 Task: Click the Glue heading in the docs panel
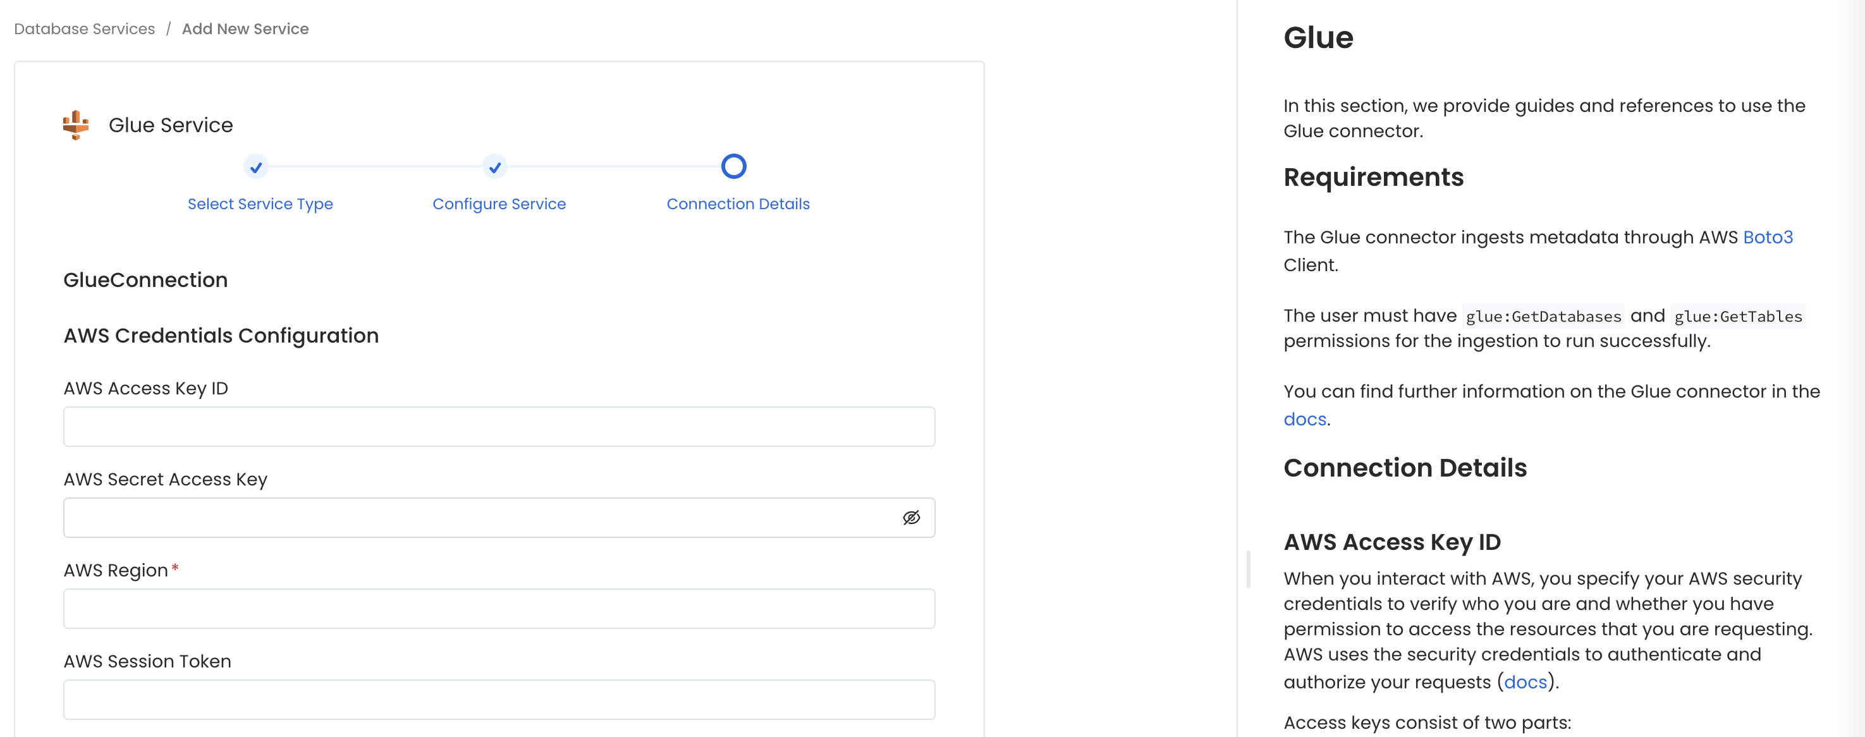pyautogui.click(x=1318, y=38)
